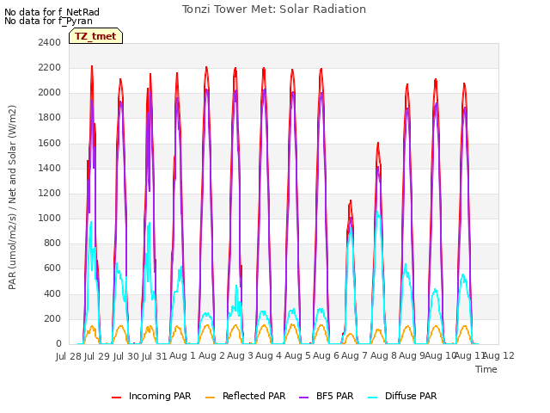Click the 'Aug 5' x-axis date label

(x=297, y=355)
